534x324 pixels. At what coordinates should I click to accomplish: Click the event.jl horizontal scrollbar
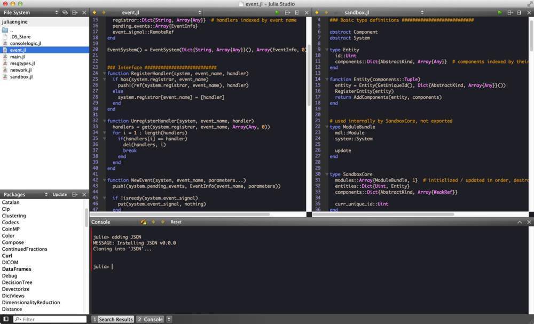[x=180, y=215]
